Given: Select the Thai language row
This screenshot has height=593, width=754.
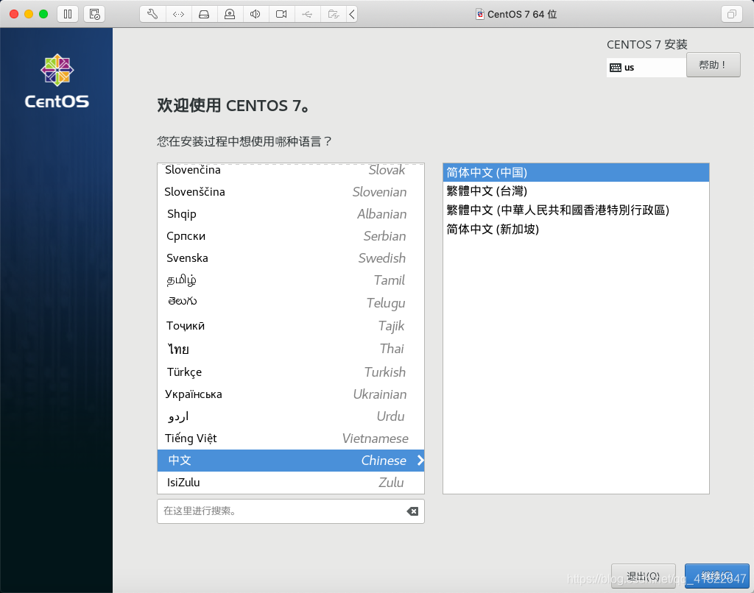Looking at the screenshot, I should tap(290, 349).
